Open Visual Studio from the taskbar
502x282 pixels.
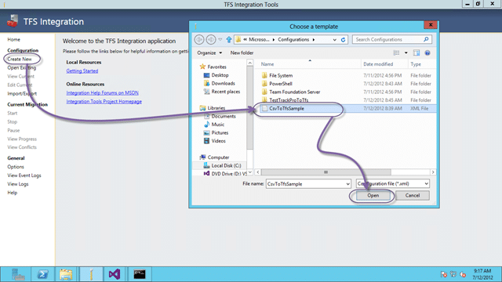[115, 274]
